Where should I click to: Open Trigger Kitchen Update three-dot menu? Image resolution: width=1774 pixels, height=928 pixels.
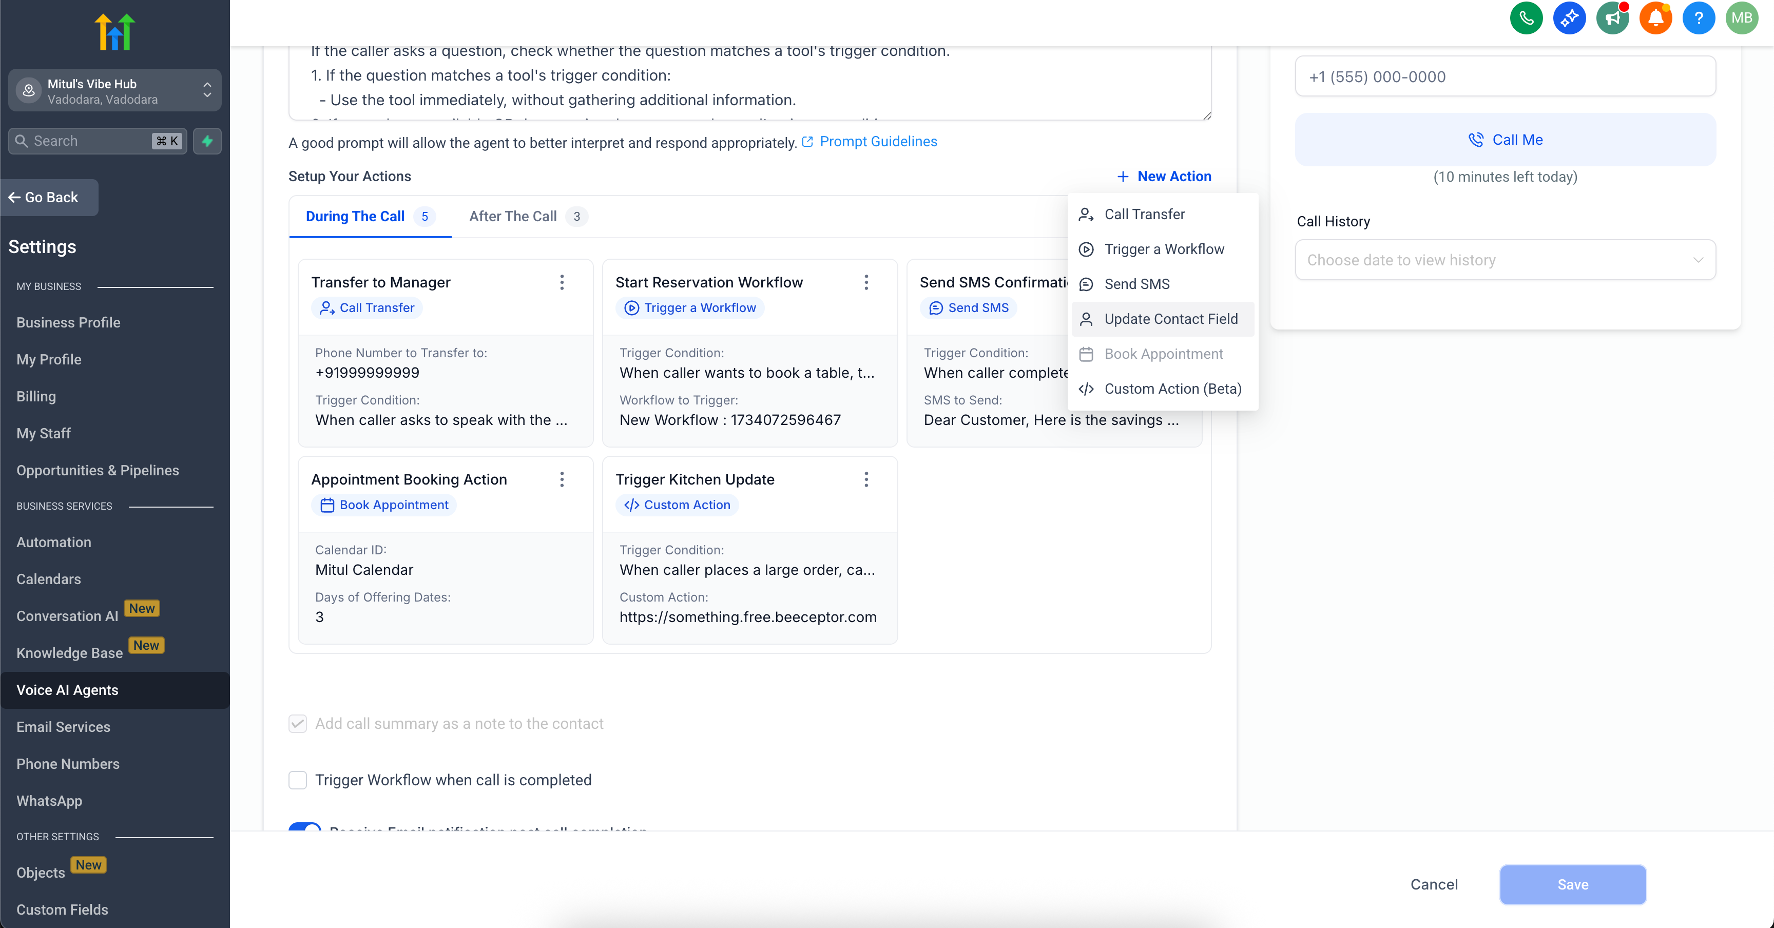click(866, 479)
